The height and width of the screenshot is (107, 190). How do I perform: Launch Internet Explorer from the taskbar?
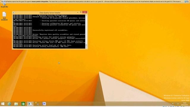[x=9, y=104]
